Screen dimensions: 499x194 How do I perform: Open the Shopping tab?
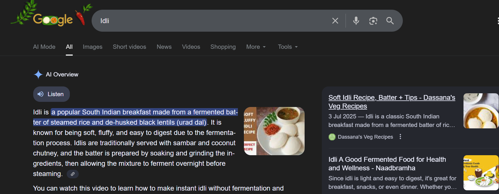click(x=223, y=47)
